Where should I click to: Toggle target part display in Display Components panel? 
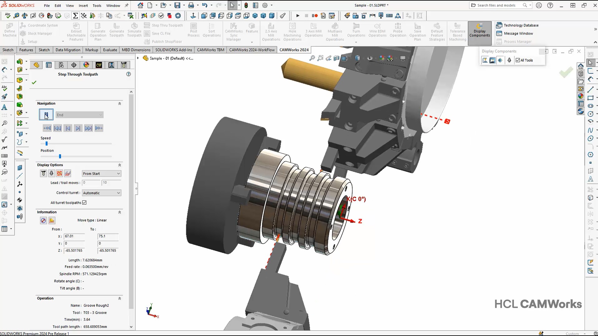[500, 60]
